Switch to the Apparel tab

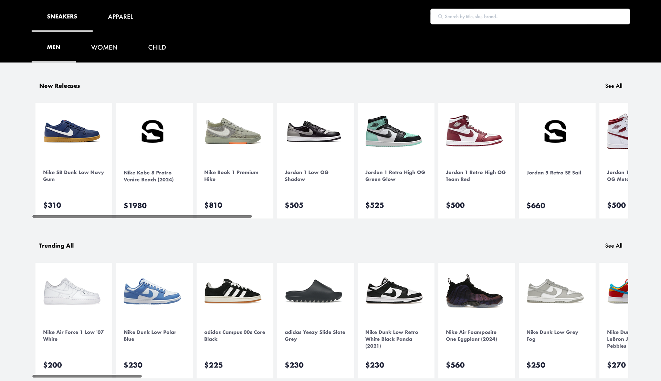(120, 17)
